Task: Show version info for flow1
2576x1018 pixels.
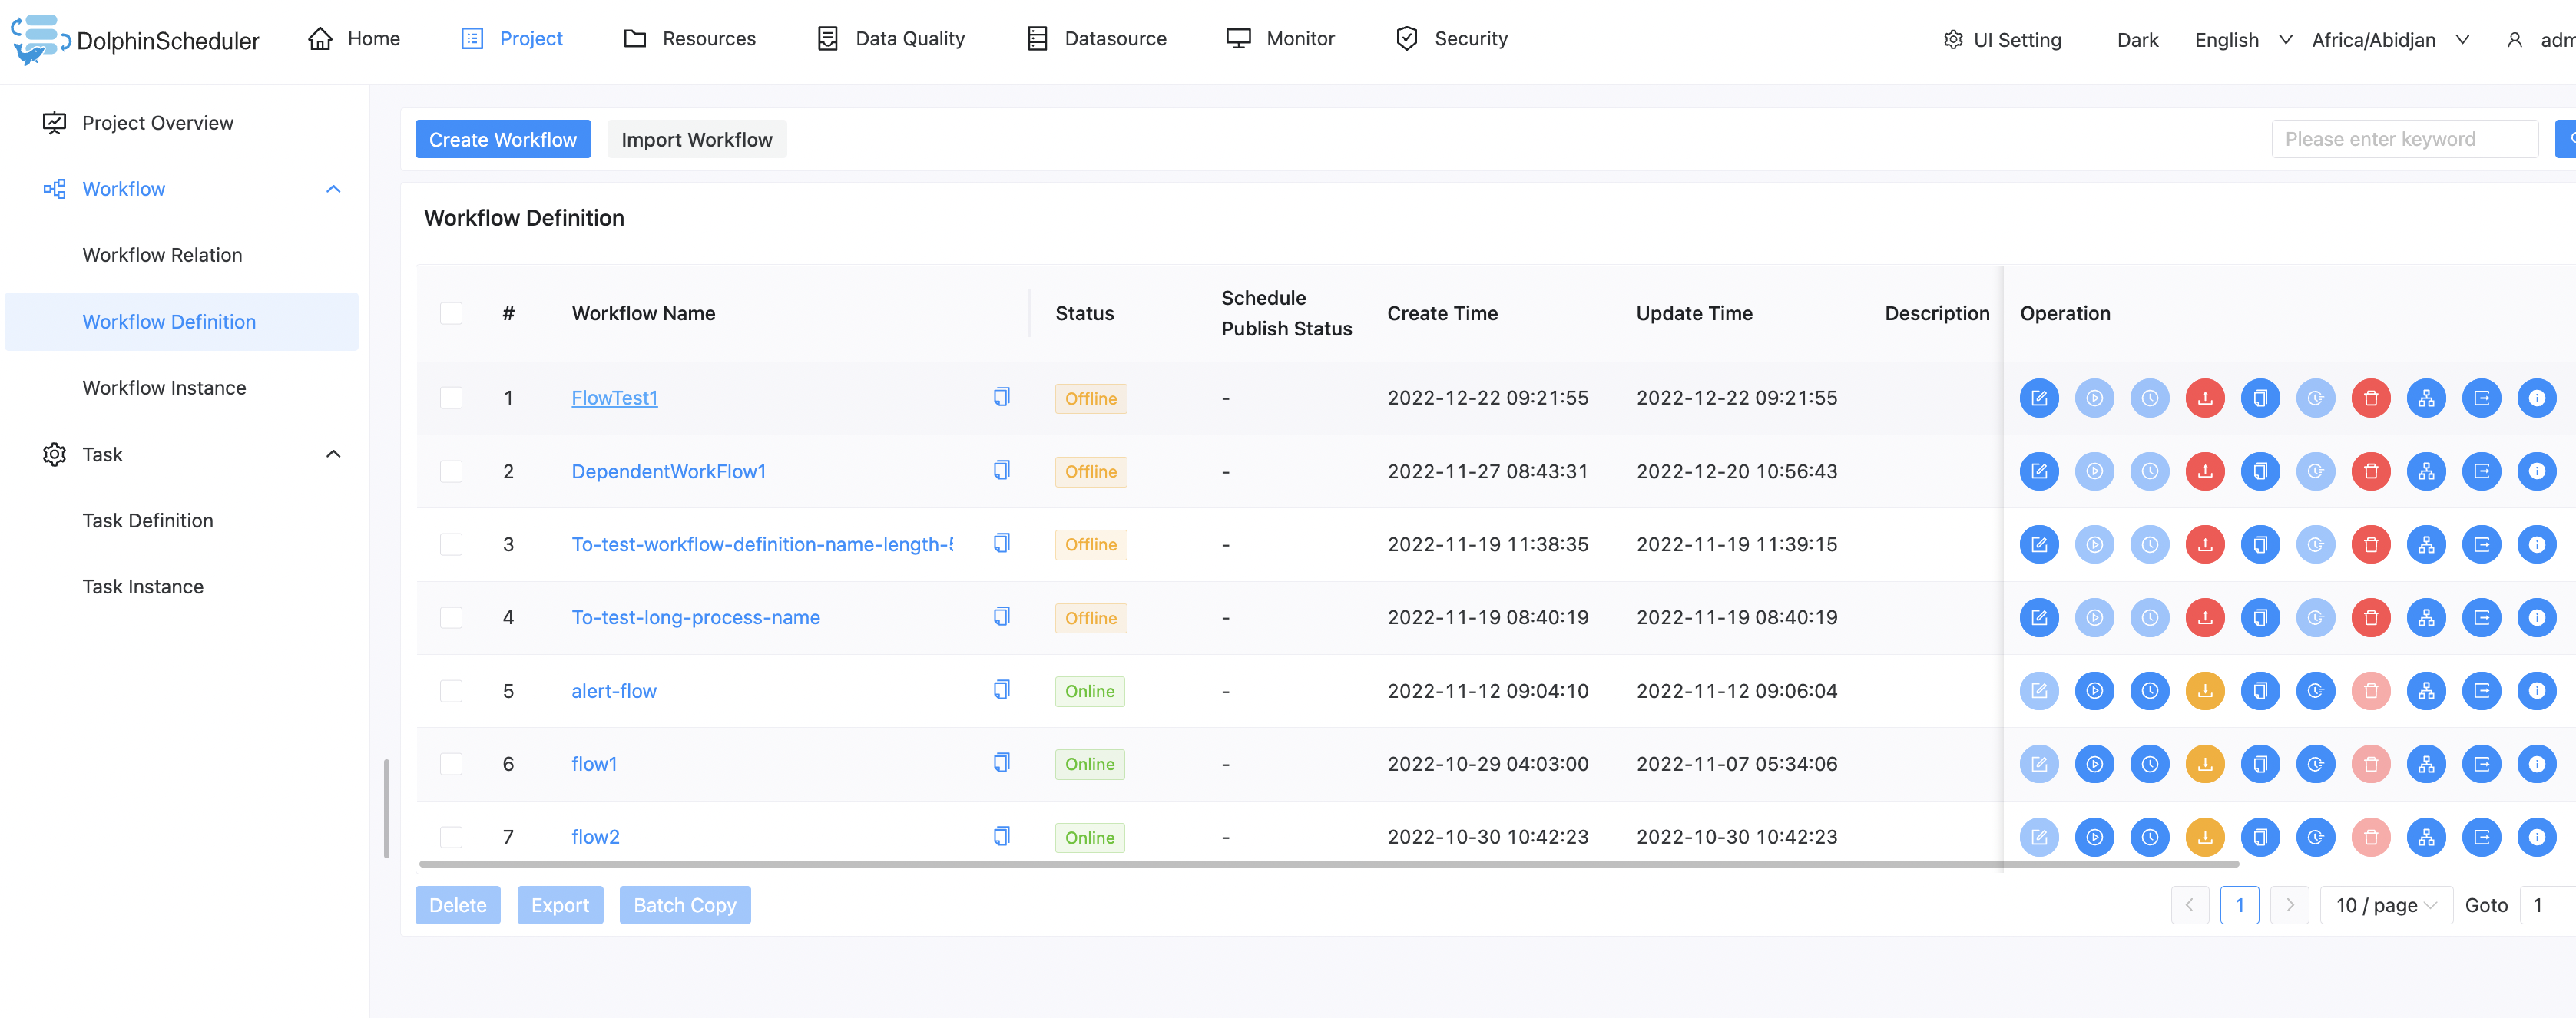Action: (2536, 764)
